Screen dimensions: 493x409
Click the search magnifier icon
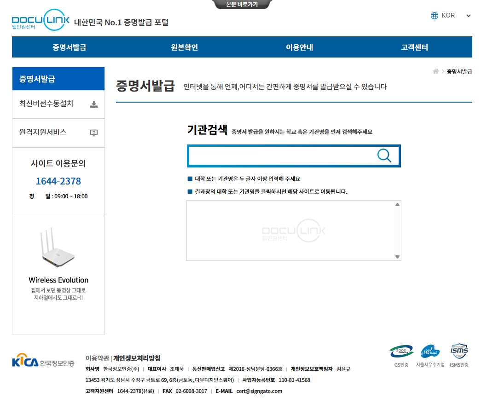(x=384, y=156)
